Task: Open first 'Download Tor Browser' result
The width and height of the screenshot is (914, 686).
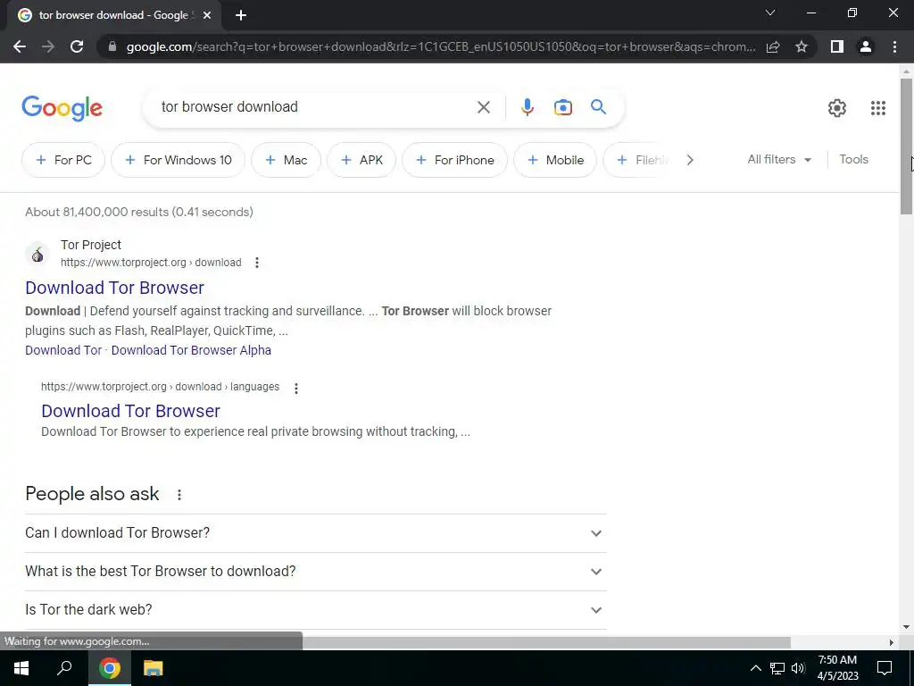Action: pyautogui.click(x=114, y=288)
